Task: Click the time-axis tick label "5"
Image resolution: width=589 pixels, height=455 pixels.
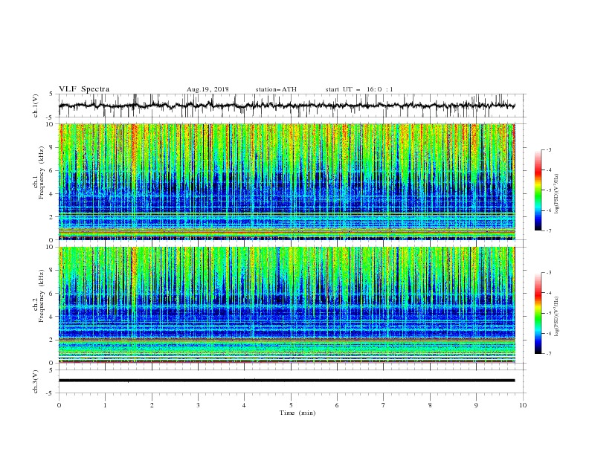Action: point(291,405)
